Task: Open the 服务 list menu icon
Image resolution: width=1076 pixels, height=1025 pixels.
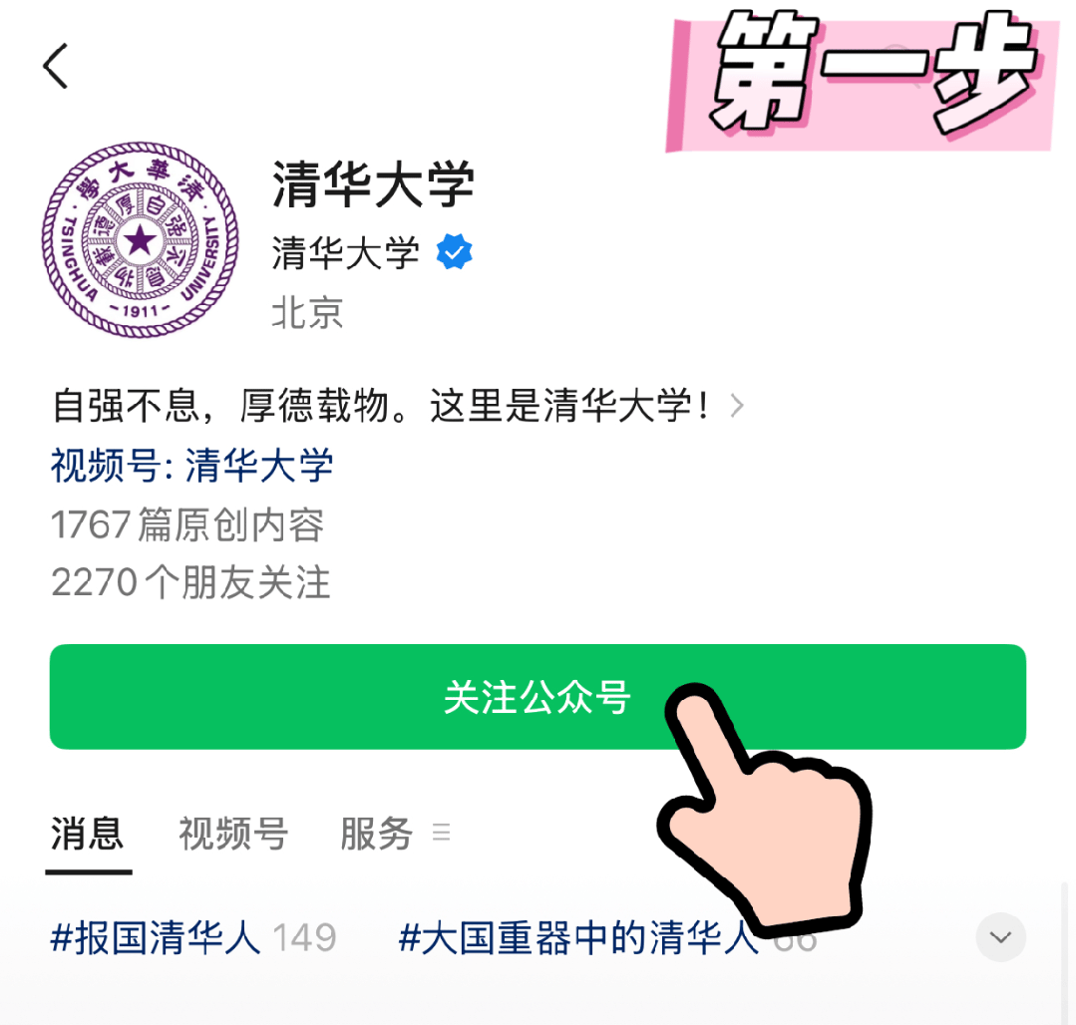Action: click(x=442, y=833)
